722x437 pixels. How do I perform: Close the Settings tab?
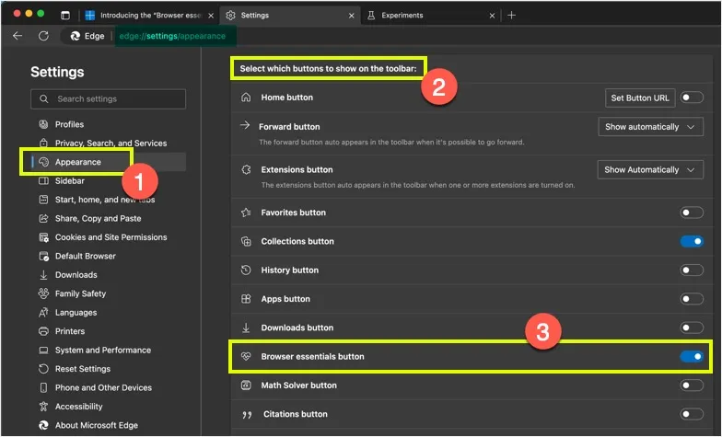pos(352,16)
